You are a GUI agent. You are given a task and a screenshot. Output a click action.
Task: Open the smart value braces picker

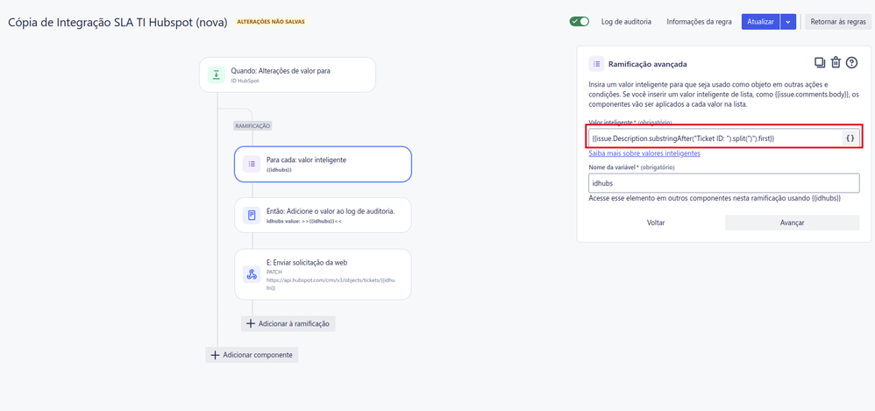point(850,138)
